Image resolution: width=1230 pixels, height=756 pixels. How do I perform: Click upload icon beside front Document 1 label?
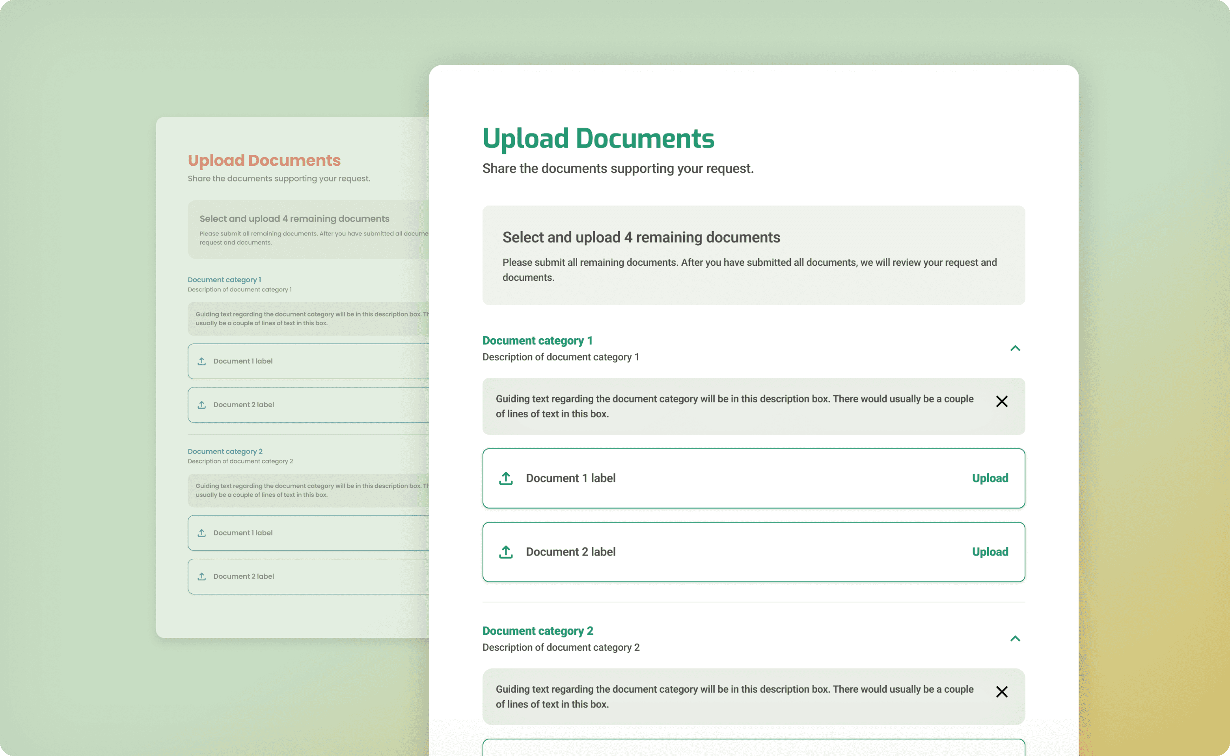click(x=506, y=478)
